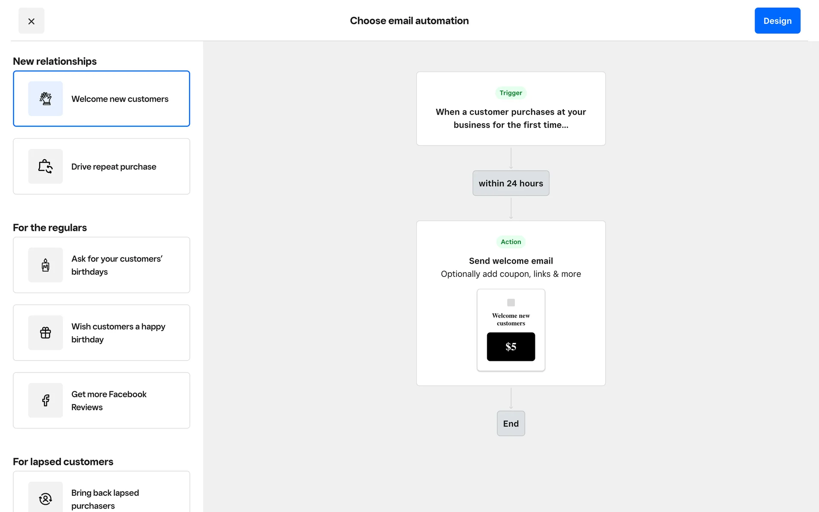Open the Send welcome email action card
The width and height of the screenshot is (819, 512).
pyautogui.click(x=511, y=261)
